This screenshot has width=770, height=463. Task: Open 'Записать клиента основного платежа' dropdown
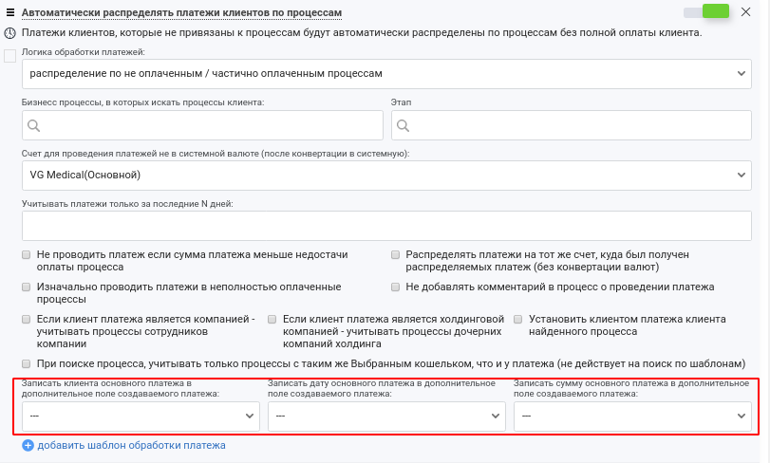click(141, 417)
